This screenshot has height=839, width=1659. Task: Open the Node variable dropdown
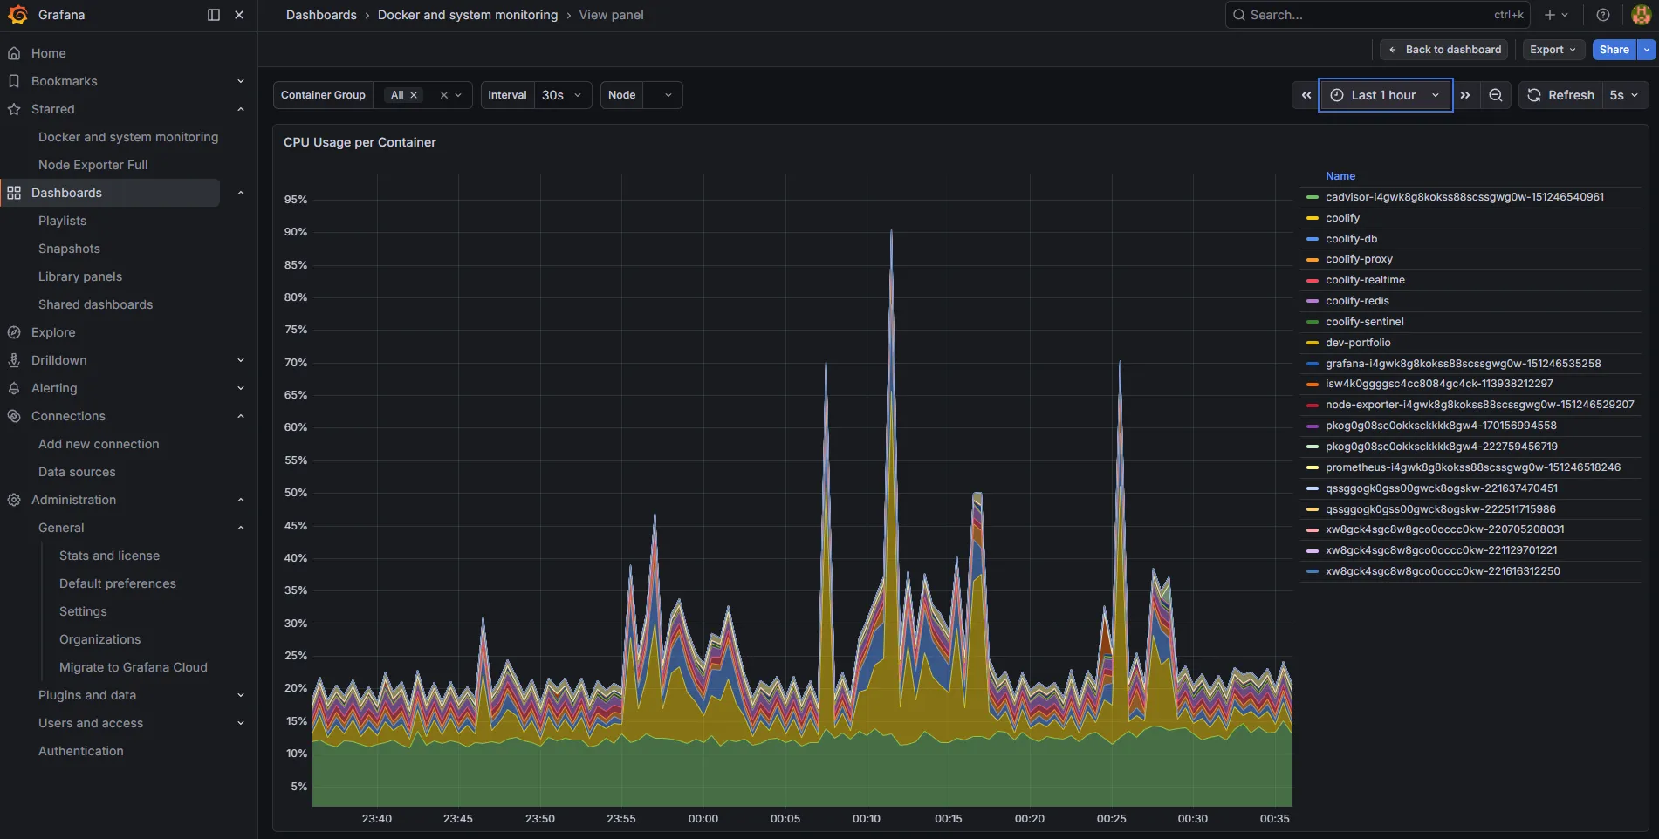coord(662,95)
